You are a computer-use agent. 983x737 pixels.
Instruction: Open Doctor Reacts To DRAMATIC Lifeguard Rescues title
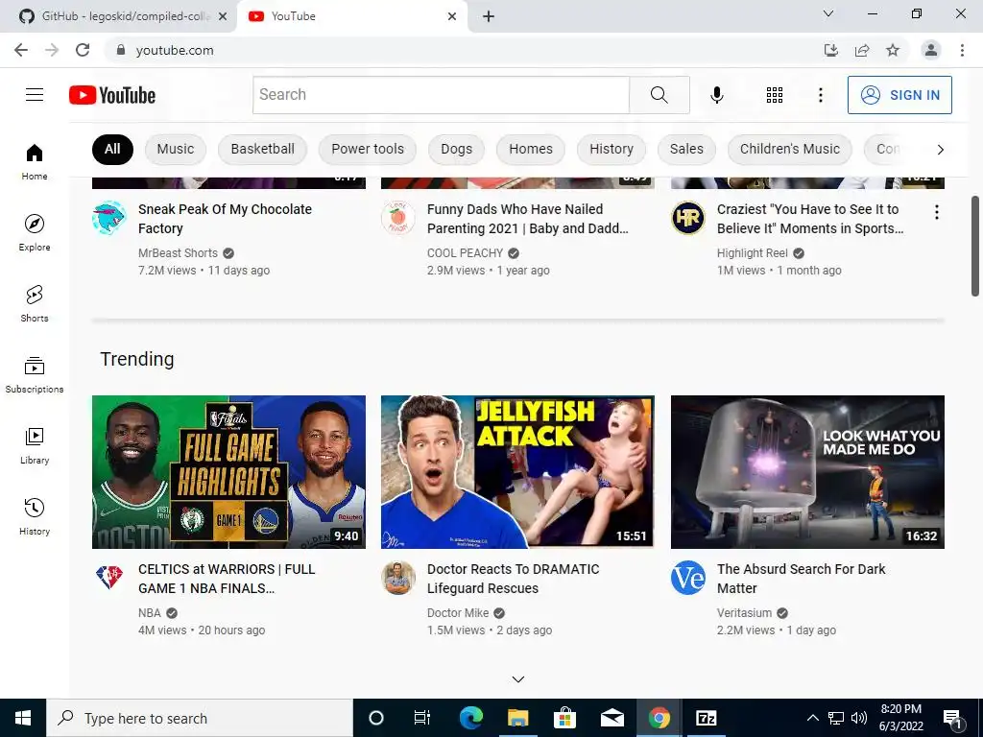pos(513,579)
